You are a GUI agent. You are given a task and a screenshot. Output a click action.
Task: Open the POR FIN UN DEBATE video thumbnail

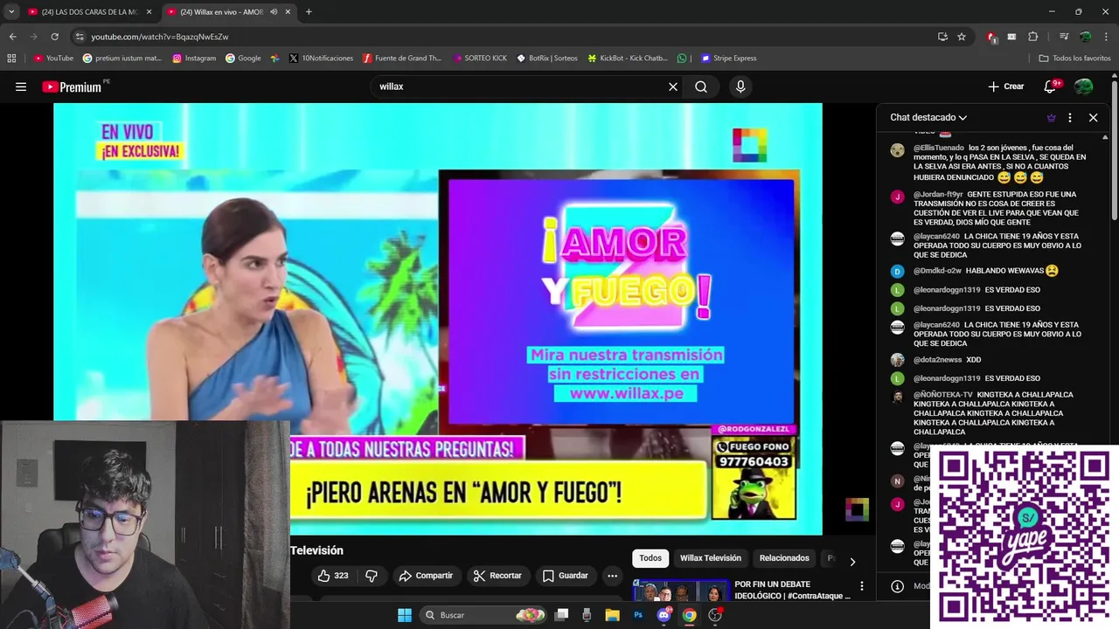681,591
